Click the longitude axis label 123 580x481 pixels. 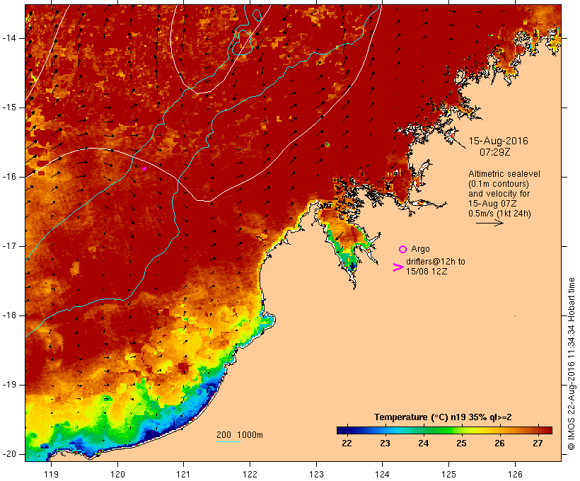[316, 475]
